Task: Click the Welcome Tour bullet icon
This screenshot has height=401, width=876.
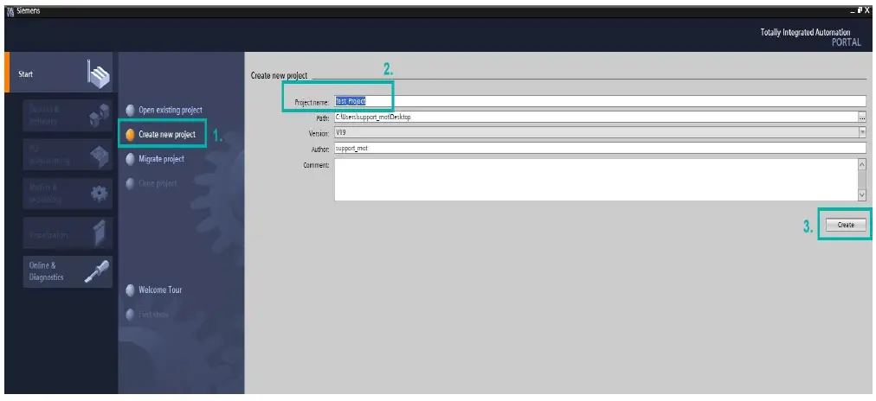Action: point(130,290)
